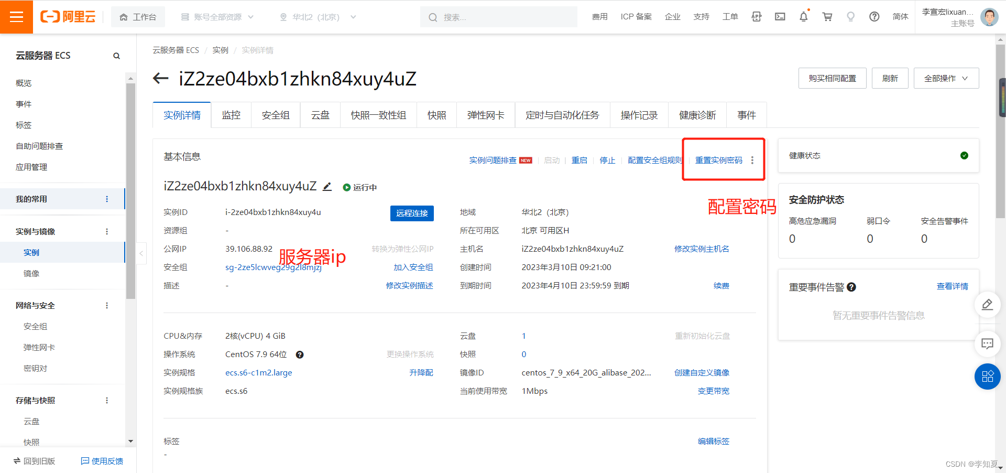Click the sidebar scrollbar down arrow
This screenshot has height=473, width=1006.
(130, 442)
